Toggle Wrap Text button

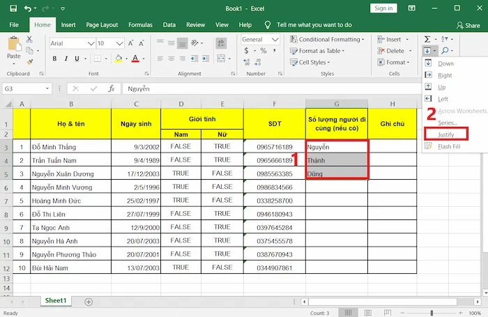coord(221,43)
